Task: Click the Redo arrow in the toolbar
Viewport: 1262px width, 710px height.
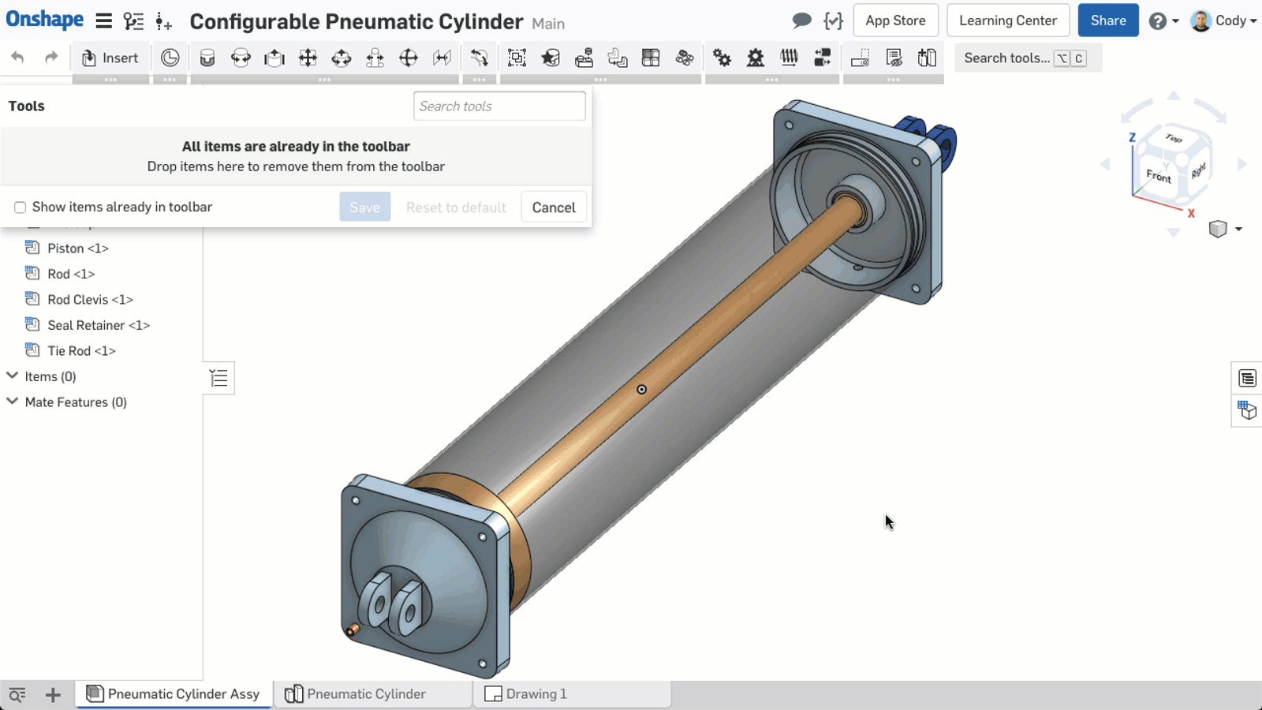Action: [x=51, y=58]
